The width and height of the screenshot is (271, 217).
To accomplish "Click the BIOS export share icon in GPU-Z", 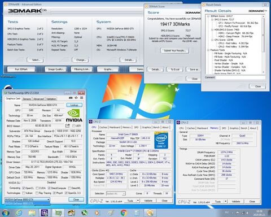I will coord(68,125).
